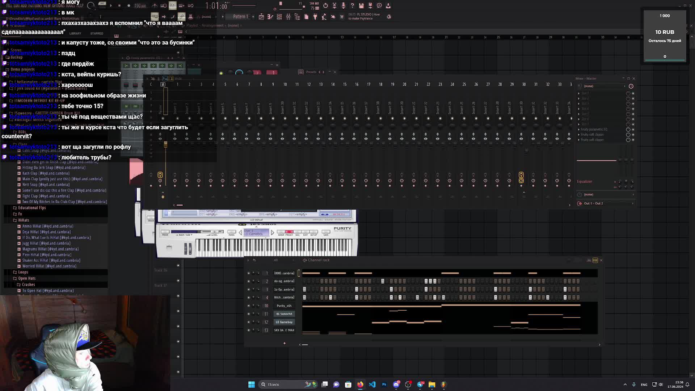Select the BL Sonorité channel button
This screenshot has width=695, height=391.
click(284, 314)
